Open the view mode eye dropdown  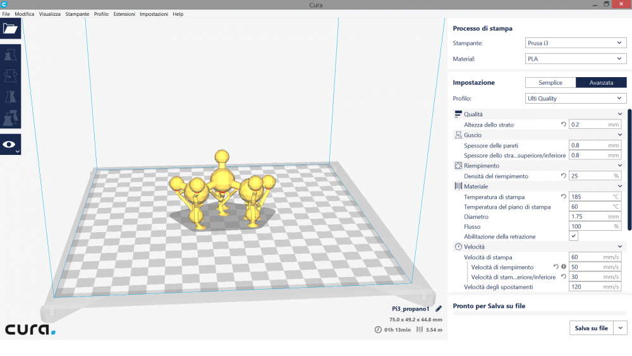pyautogui.click(x=11, y=145)
